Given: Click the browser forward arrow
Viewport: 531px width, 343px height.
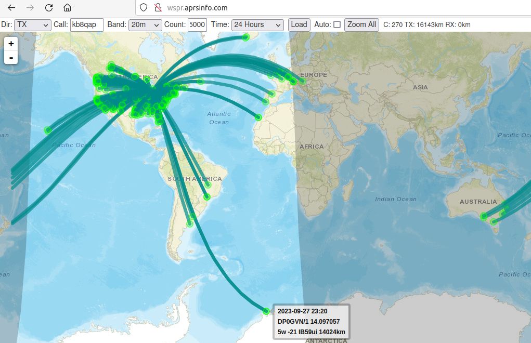Looking at the screenshot, I should [x=30, y=7].
